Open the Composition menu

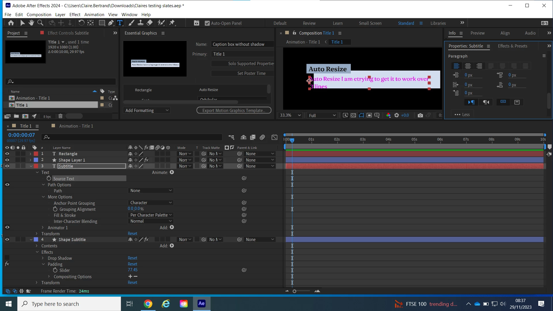pyautogui.click(x=39, y=14)
